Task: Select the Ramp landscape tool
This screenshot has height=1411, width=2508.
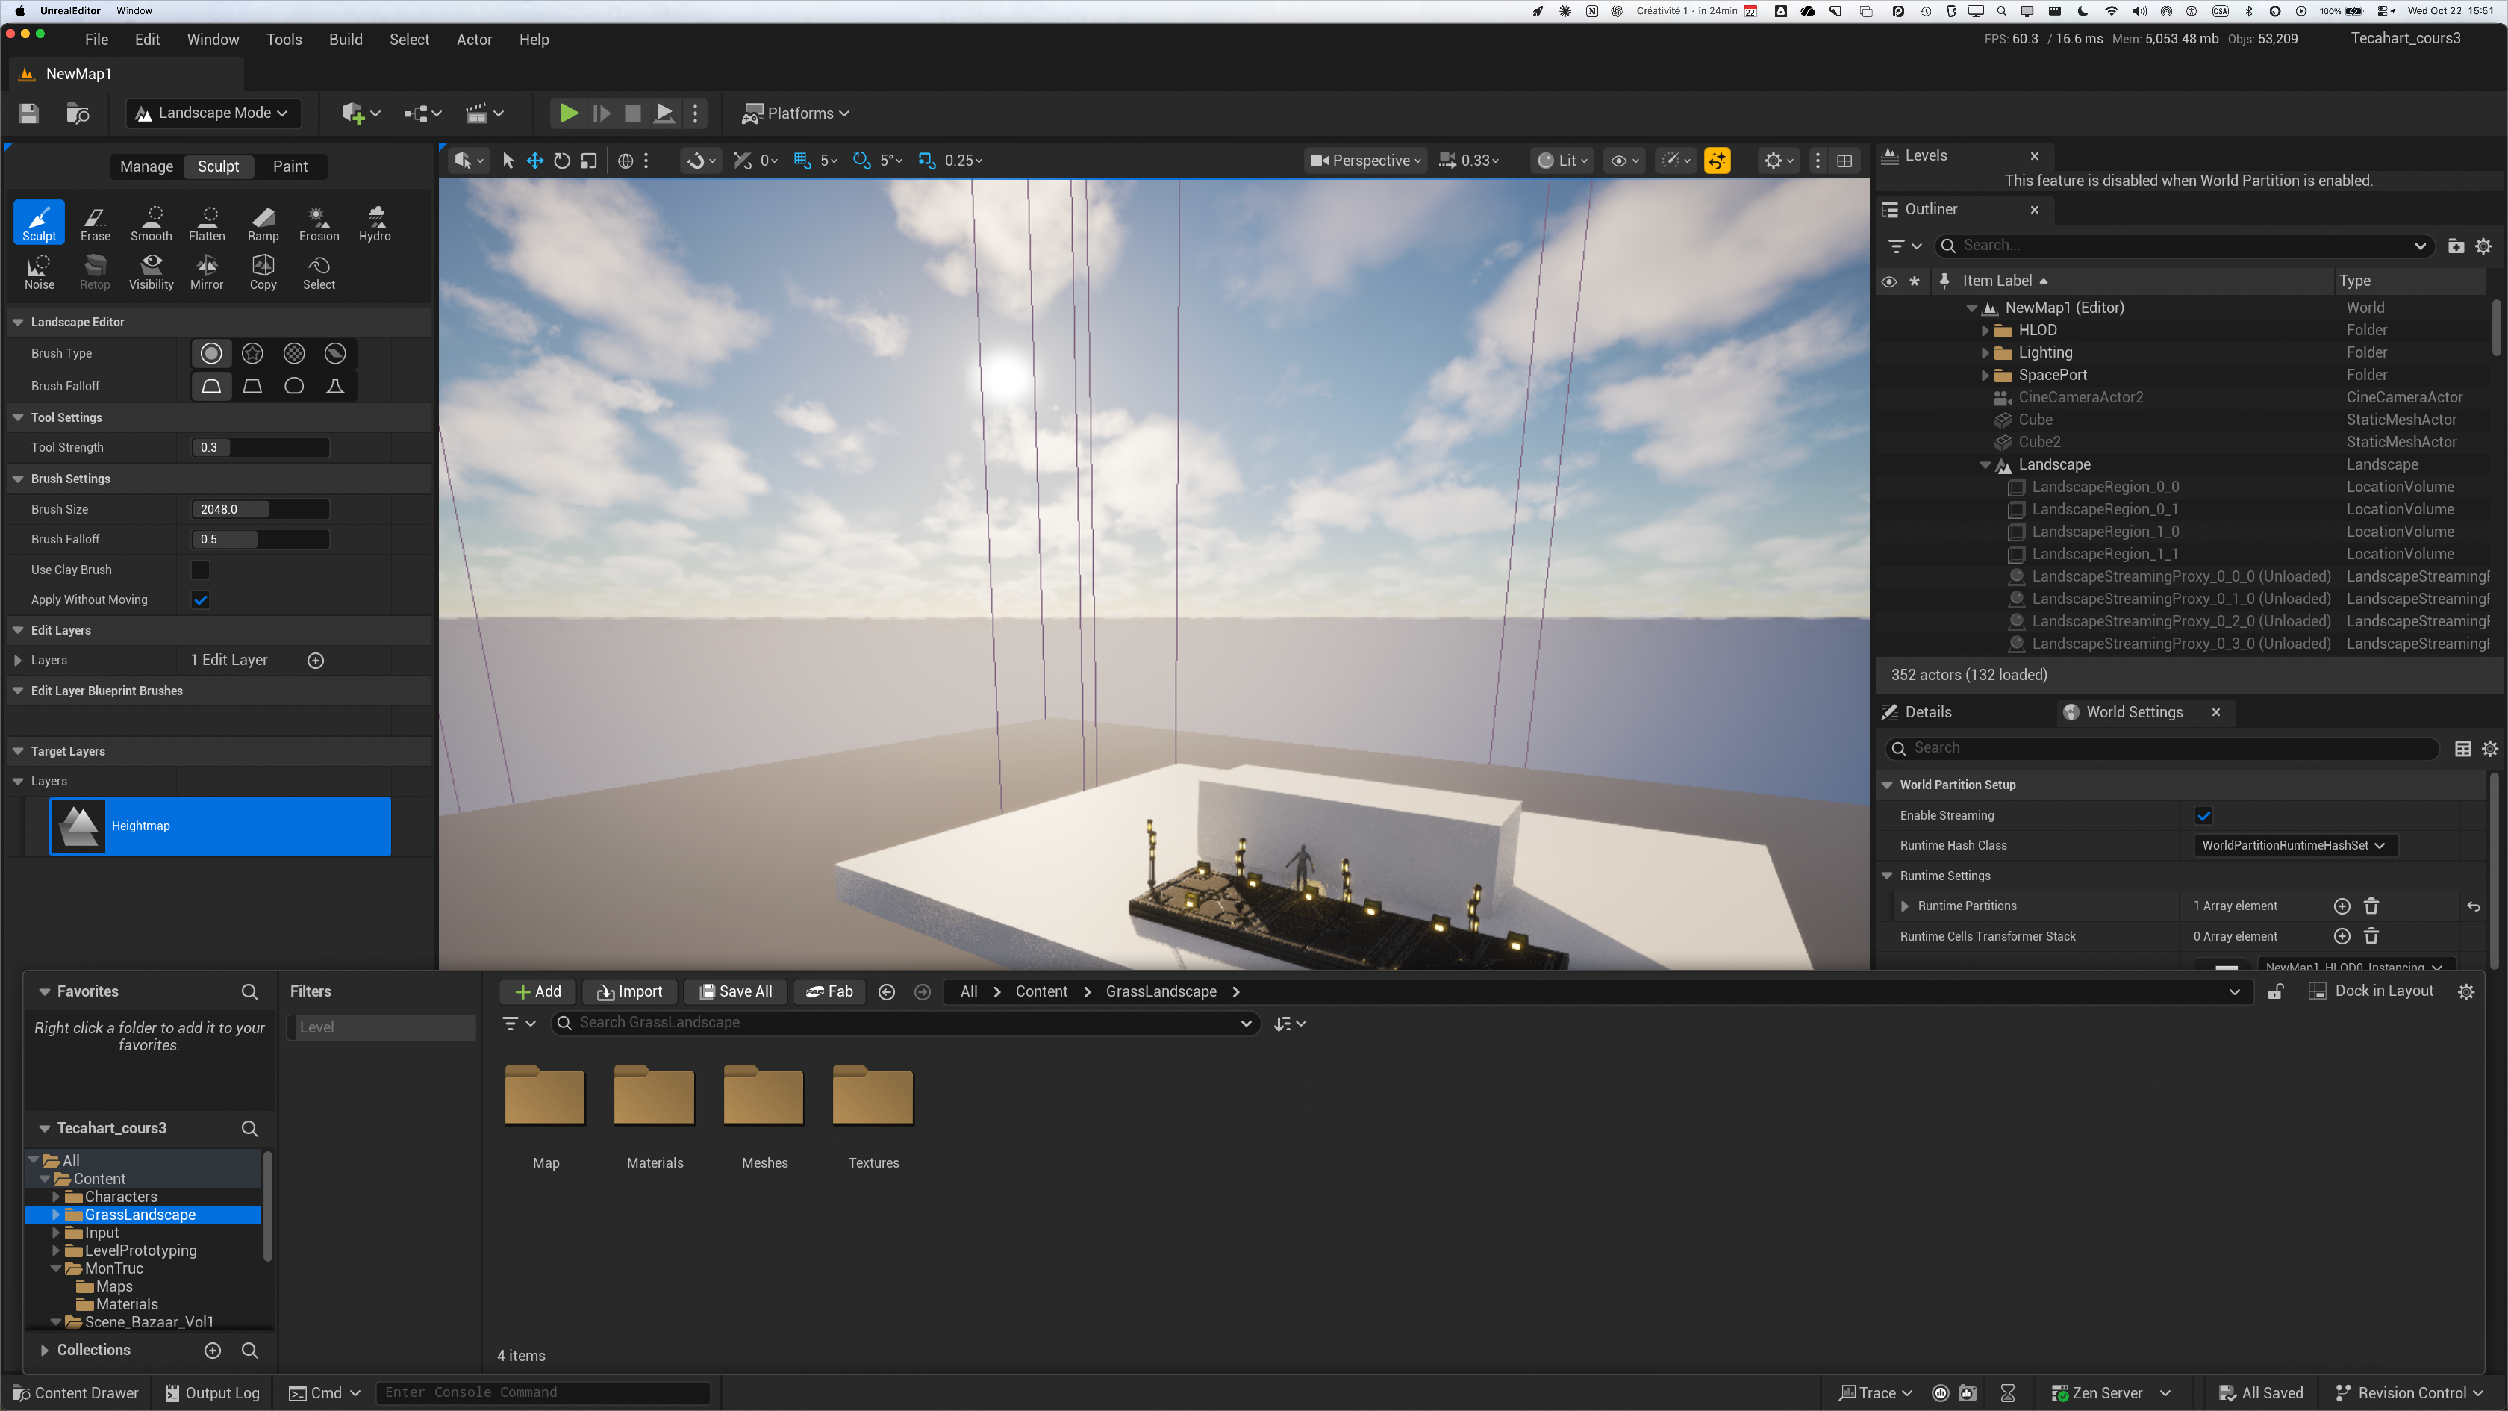Action: point(263,223)
